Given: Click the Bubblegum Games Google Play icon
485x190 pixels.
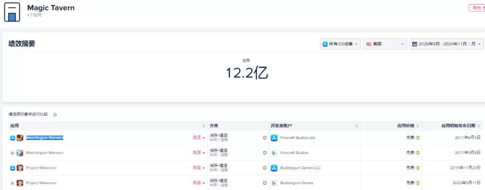Looking at the screenshot, I should tap(274, 183).
